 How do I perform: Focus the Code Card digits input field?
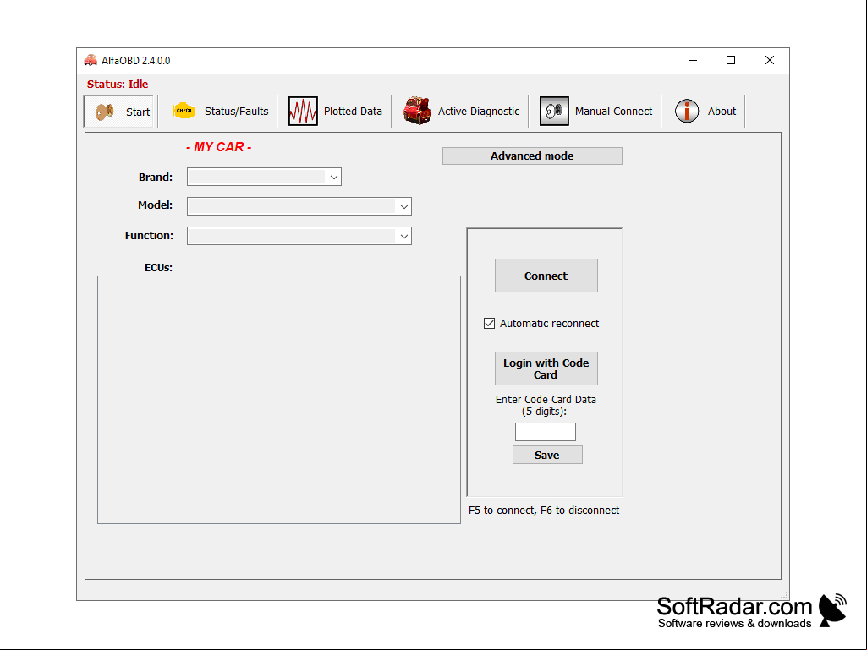click(x=546, y=432)
